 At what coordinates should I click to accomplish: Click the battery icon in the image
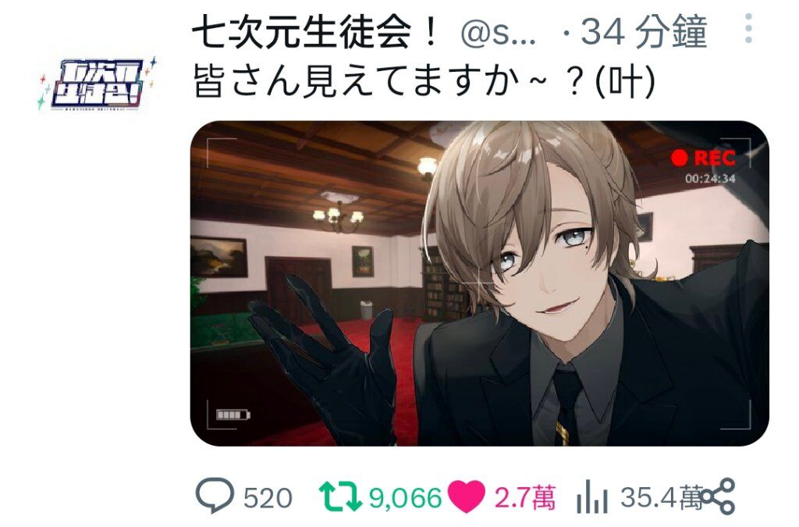click(x=233, y=415)
